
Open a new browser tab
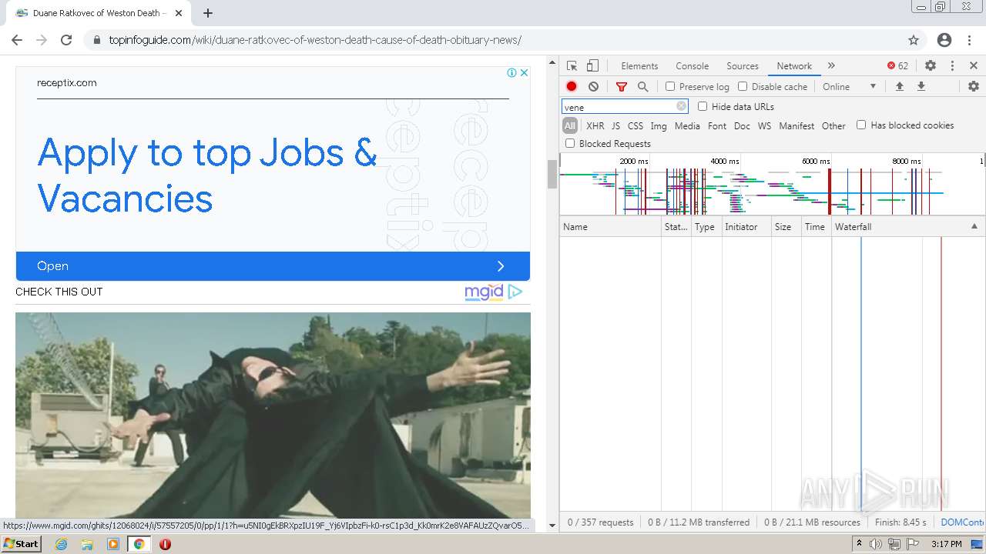point(208,13)
